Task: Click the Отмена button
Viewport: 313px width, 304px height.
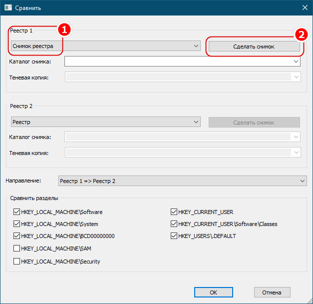Action: pos(272,292)
